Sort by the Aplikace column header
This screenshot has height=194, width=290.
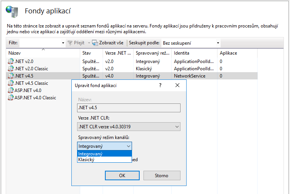[237, 53]
